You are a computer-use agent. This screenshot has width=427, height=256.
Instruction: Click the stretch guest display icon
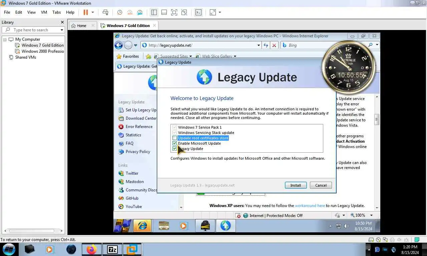[212, 12]
